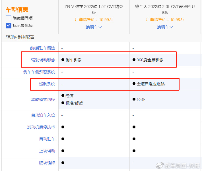
Task: Click the 巡航系统 link
Action: pyautogui.click(x=47, y=84)
